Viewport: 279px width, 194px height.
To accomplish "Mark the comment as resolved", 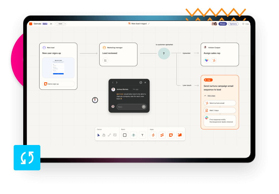I will (141, 83).
